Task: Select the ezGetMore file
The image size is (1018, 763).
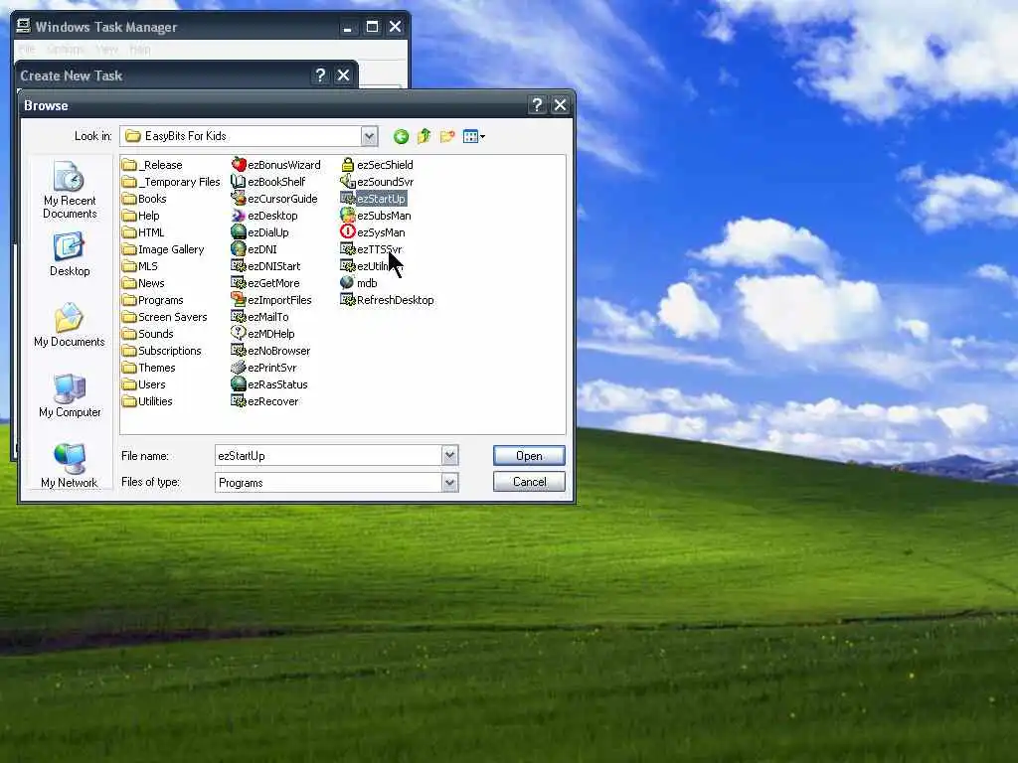Action: click(x=265, y=283)
